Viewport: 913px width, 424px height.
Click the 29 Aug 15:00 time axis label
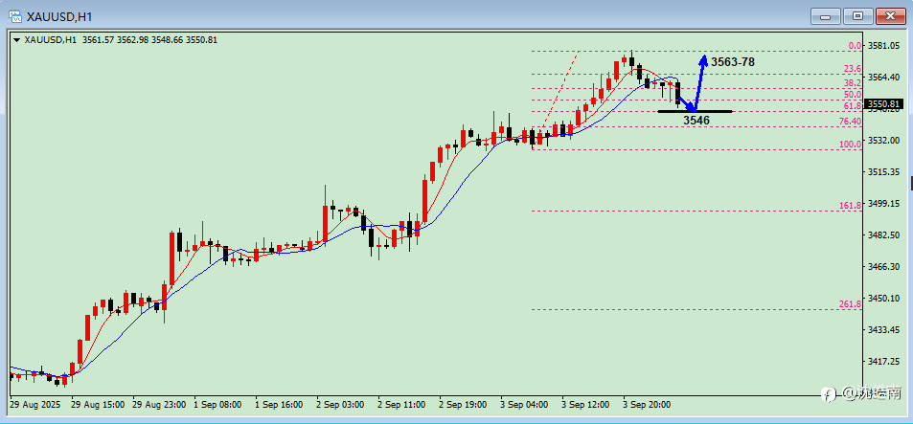tap(98, 404)
